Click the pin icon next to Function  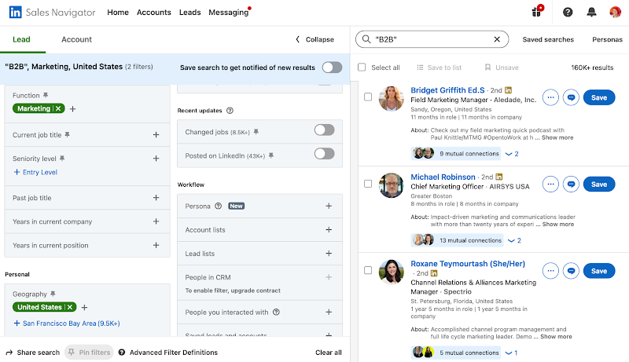[x=46, y=95]
